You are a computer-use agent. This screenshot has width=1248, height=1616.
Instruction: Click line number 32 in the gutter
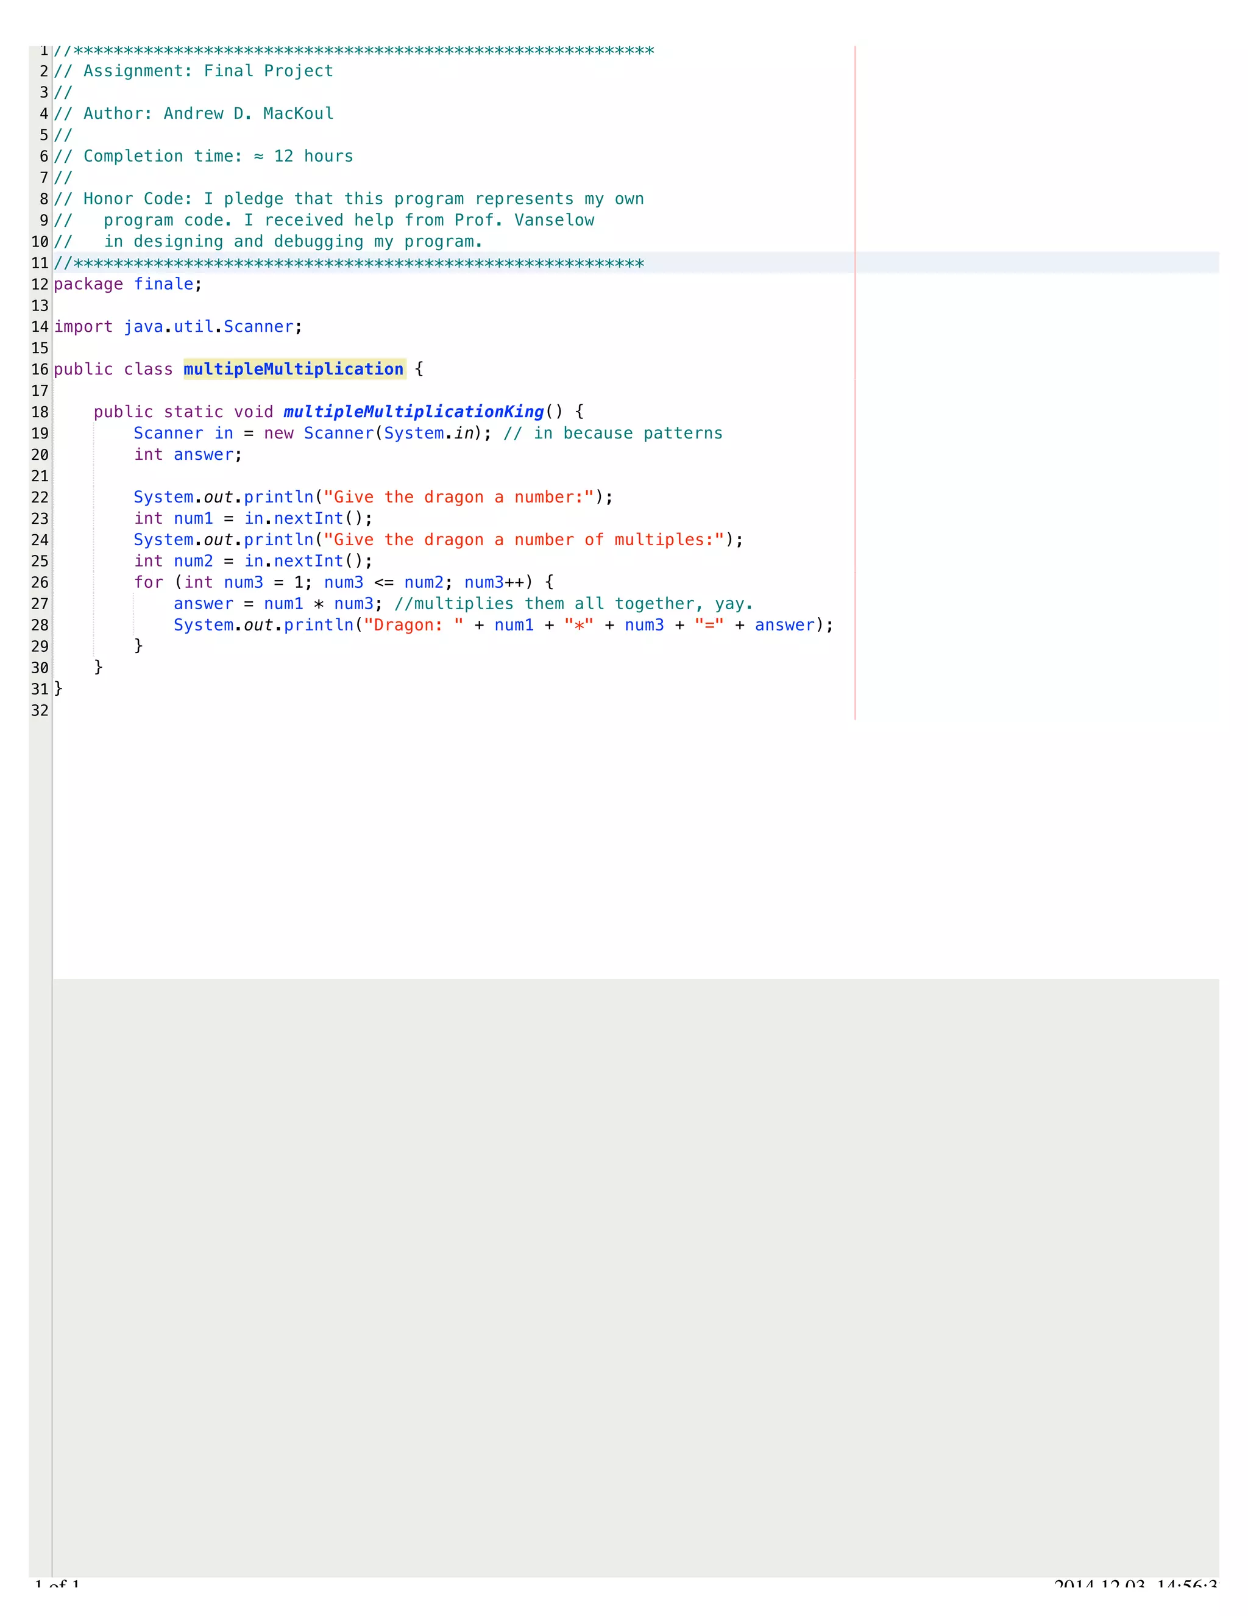tap(40, 710)
